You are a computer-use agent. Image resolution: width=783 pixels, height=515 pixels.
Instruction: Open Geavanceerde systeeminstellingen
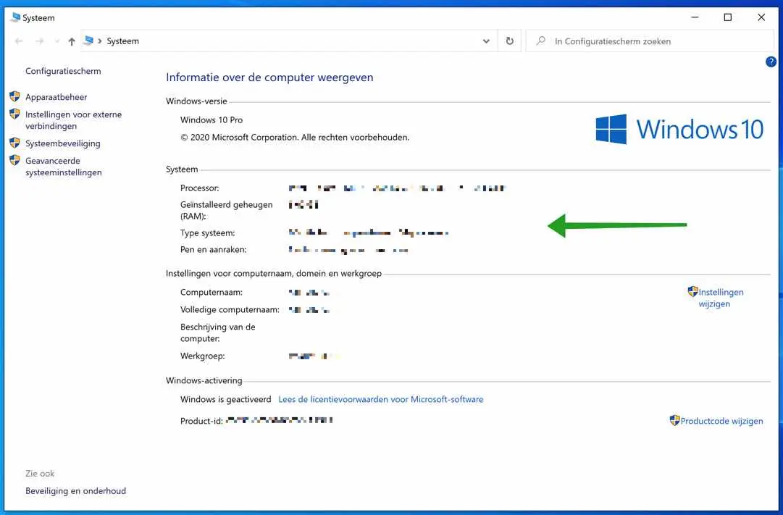(x=64, y=167)
